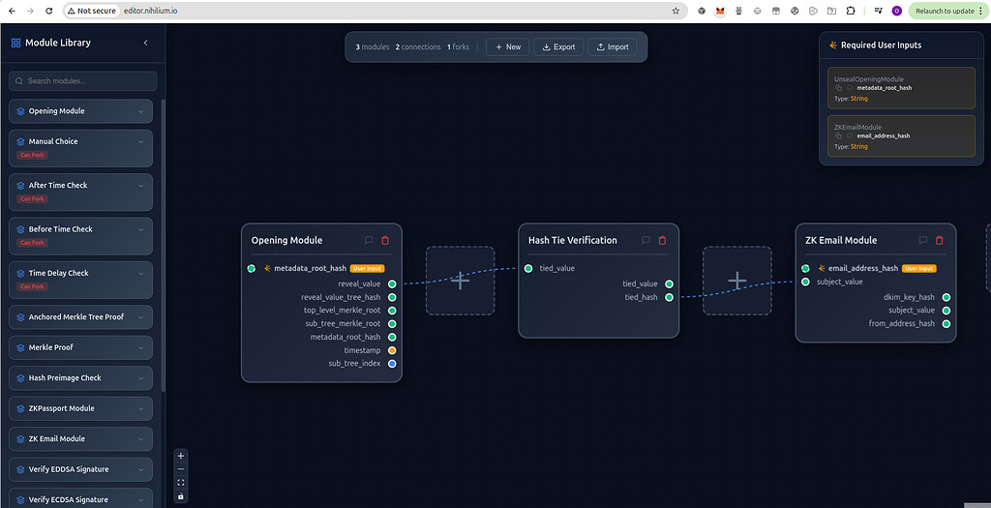Click the timestamp output port
Screen dimensions: 991x508
[x=392, y=350]
